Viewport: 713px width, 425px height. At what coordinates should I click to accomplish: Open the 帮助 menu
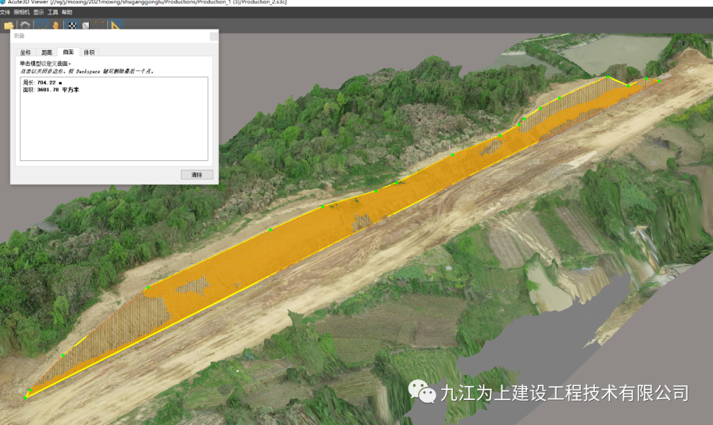(67, 13)
